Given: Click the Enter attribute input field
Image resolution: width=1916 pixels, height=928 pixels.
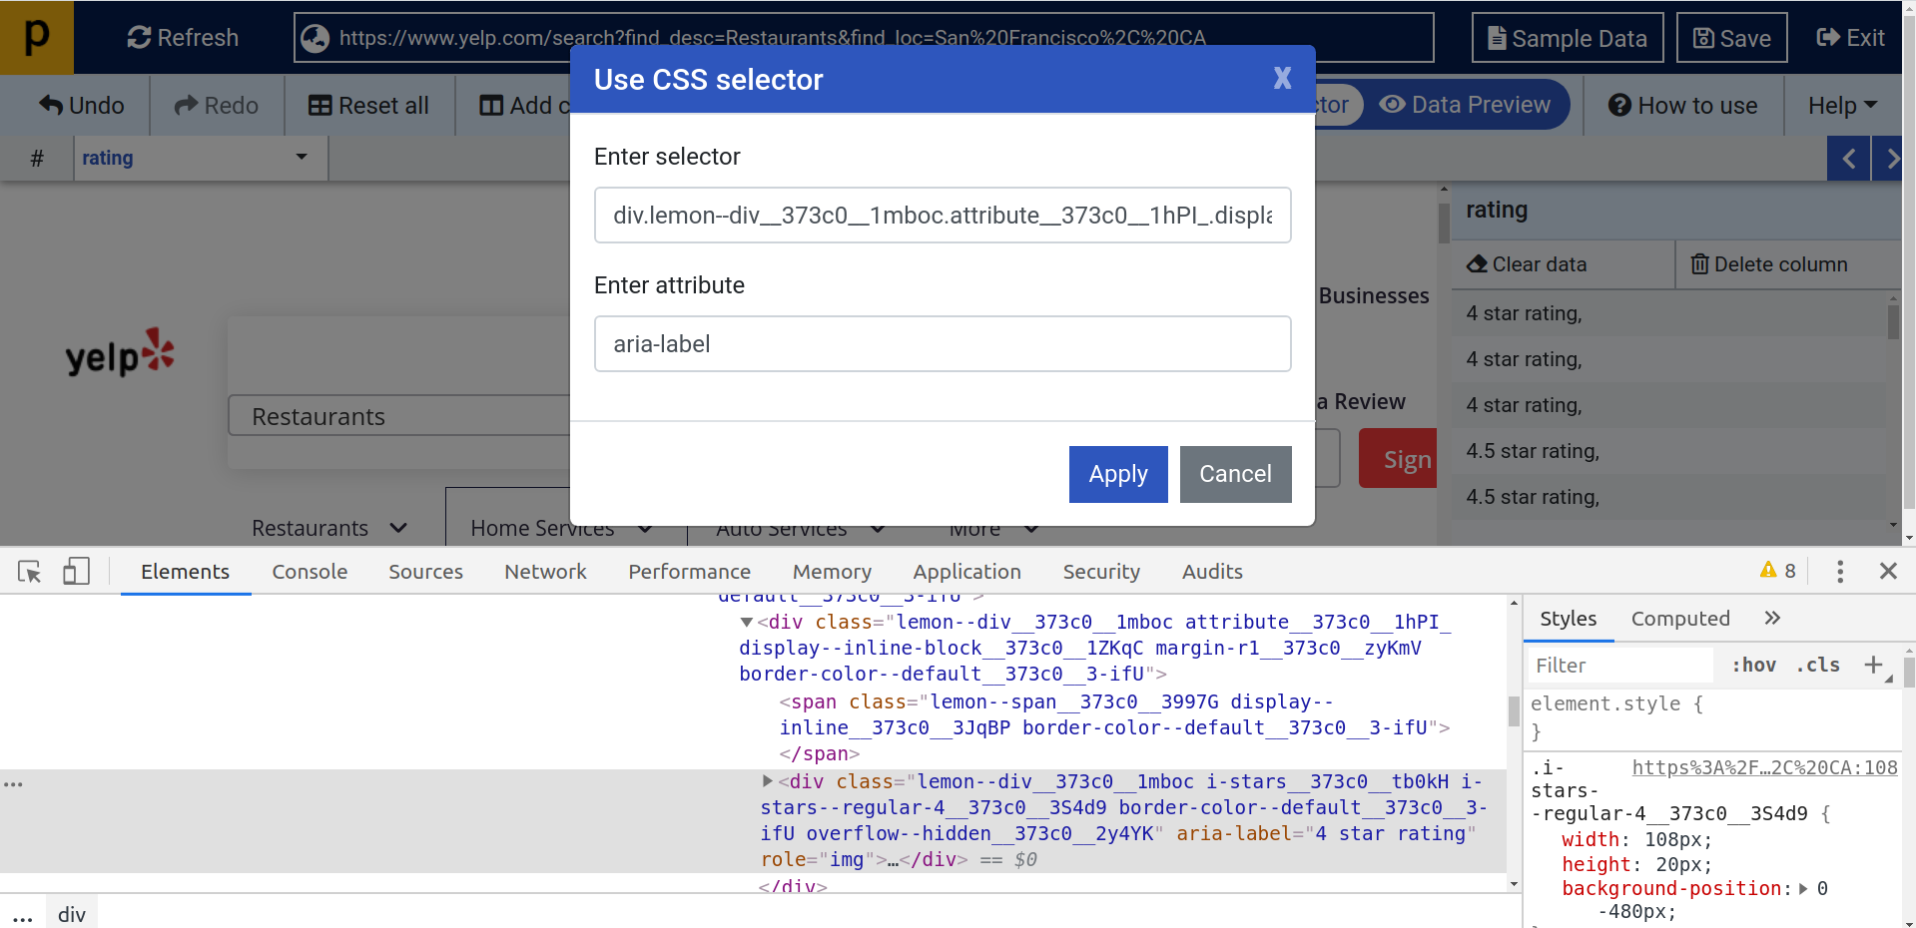Looking at the screenshot, I should [942, 344].
